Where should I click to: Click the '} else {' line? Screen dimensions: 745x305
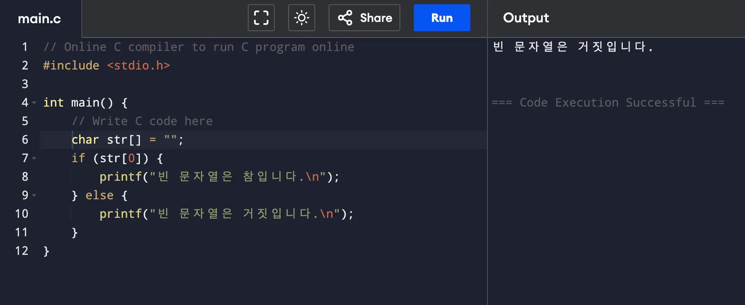tap(99, 195)
